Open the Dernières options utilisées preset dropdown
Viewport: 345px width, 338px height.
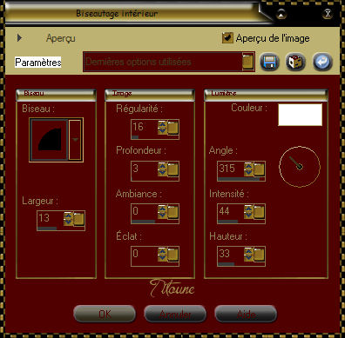247,62
